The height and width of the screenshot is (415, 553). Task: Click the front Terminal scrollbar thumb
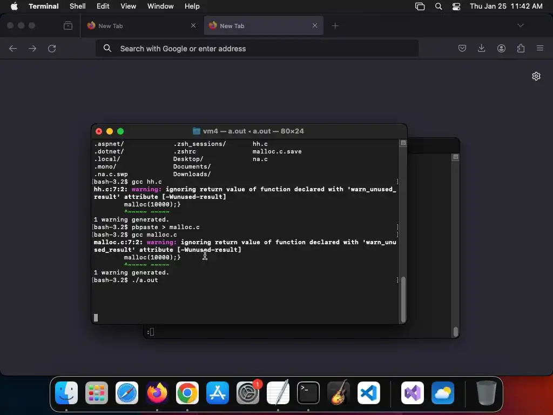tap(403, 299)
